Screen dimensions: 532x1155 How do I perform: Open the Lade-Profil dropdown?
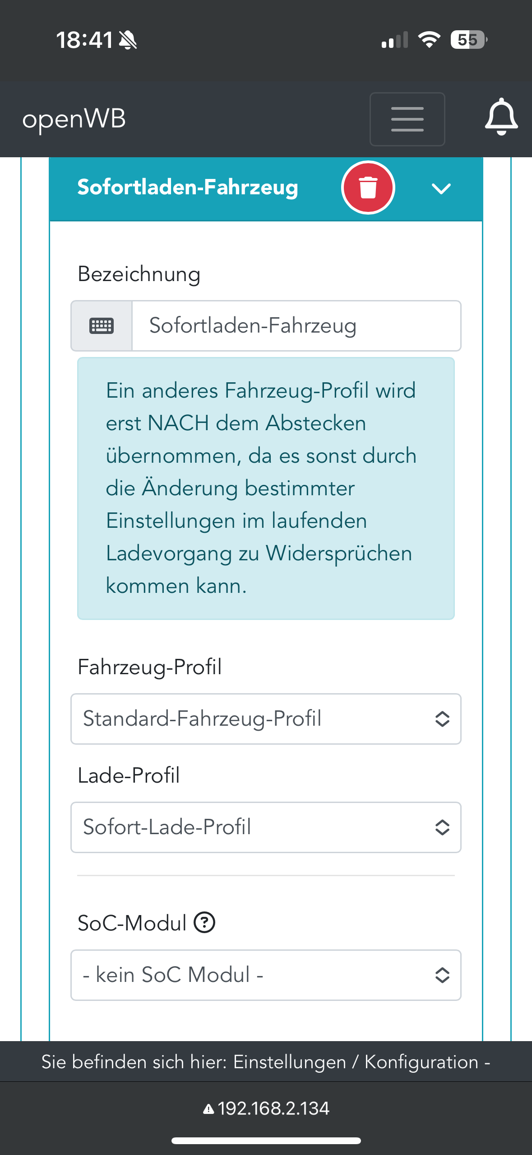266,827
